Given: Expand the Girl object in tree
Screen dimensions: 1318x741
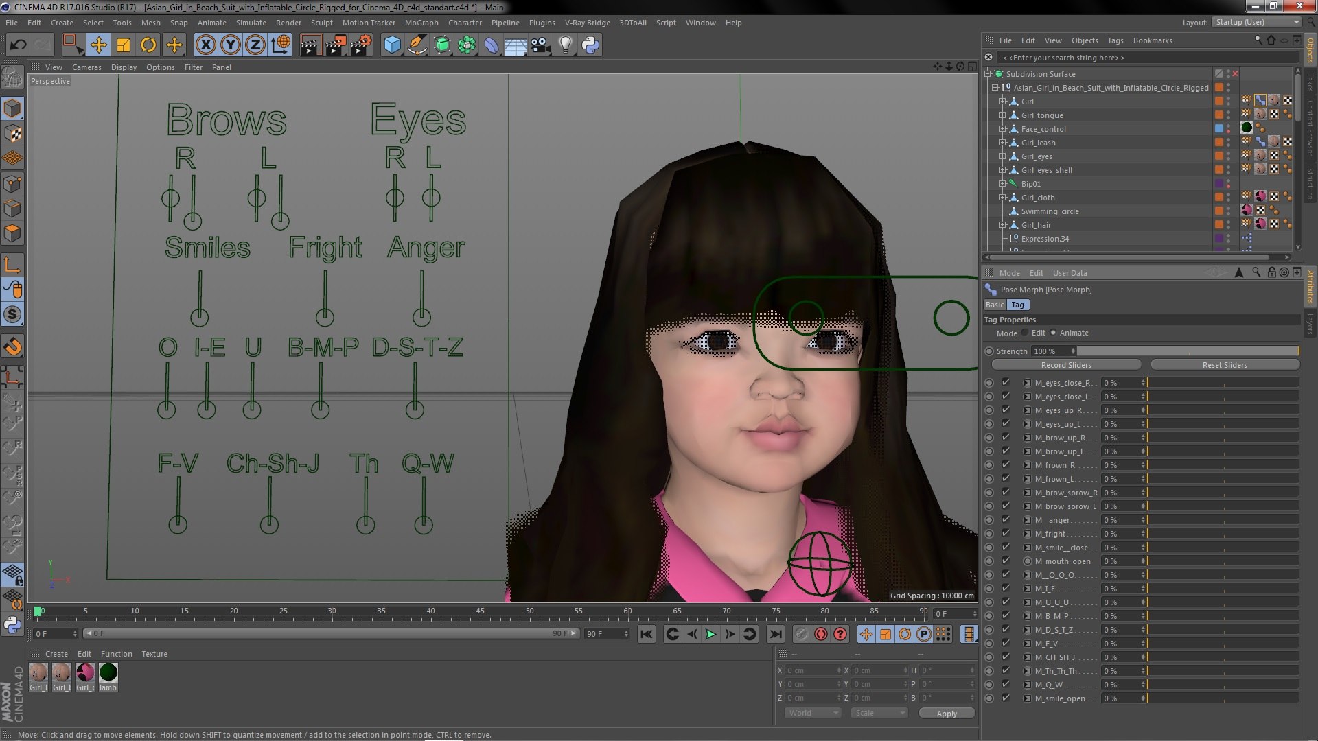Looking at the screenshot, I should point(1002,101).
